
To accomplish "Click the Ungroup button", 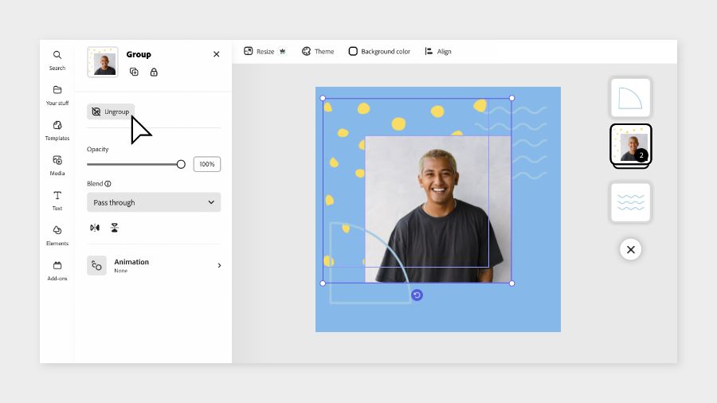I will point(111,112).
